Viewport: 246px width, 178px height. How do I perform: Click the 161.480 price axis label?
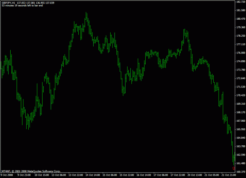240,163
